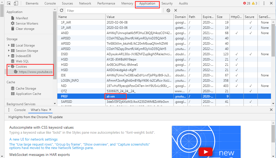Click the cookie Filter input field

pyautogui.click(x=114, y=11)
